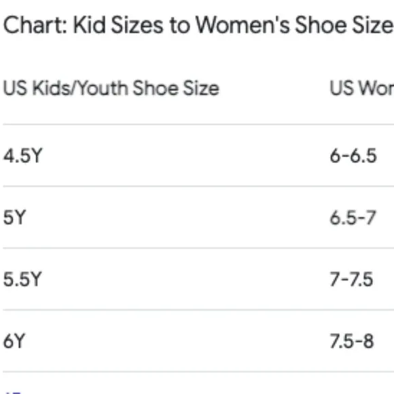The height and width of the screenshot is (394, 394).
Task: Click the chart title about Kid Sizes
Action: (x=198, y=25)
